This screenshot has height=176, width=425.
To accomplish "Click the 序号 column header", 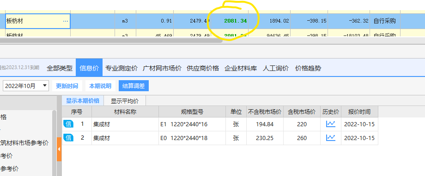I will [77, 111].
